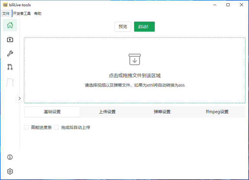The height and width of the screenshot is (180, 249).
Task: Open the 文件 menu
Action: [6, 13]
